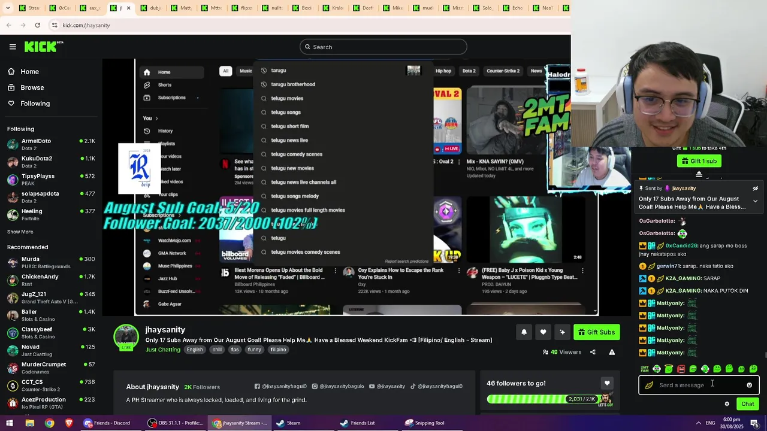Open the Just Chatting category link
Viewport: 767px width, 431px height.
point(163,350)
